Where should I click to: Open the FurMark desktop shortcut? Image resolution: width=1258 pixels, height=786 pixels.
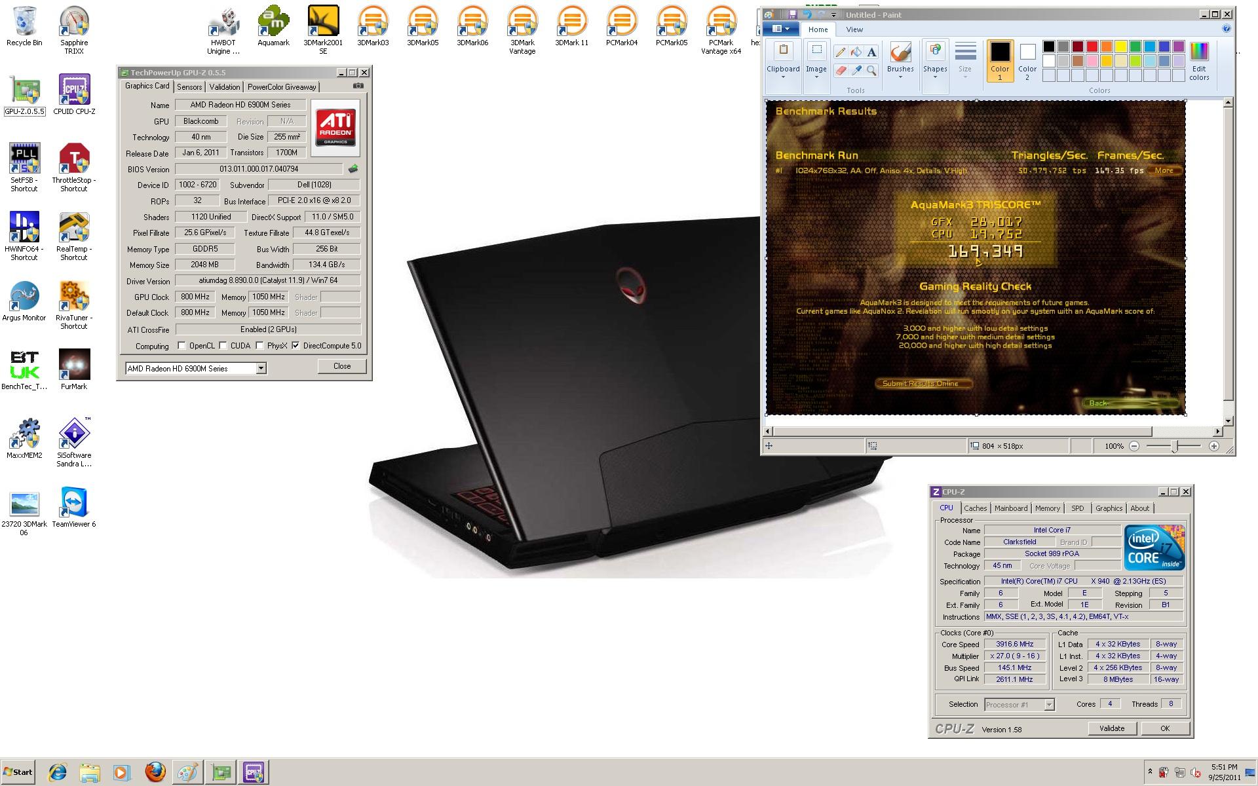click(x=74, y=369)
